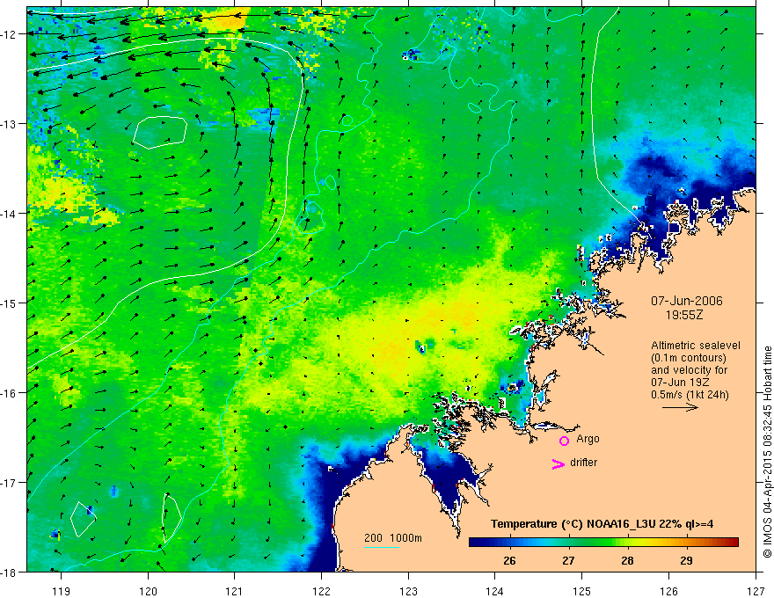Click latitude axis label -14
The image size is (774, 598).
(10, 213)
